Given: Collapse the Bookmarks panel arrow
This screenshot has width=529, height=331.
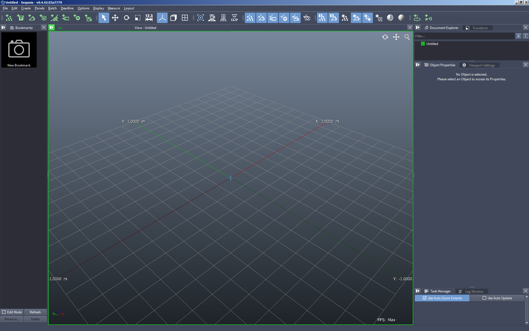Looking at the screenshot, I should point(3,28).
